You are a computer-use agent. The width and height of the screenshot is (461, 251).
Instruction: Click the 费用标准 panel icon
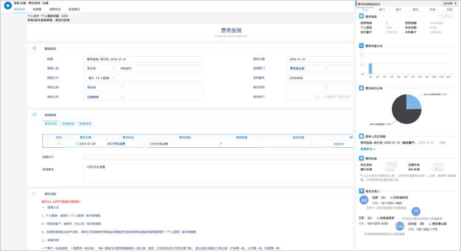(x=362, y=158)
